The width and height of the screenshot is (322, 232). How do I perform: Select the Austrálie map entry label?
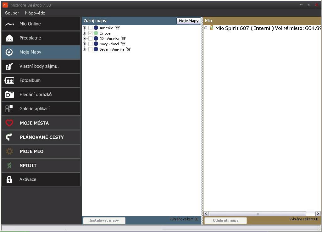106,28
